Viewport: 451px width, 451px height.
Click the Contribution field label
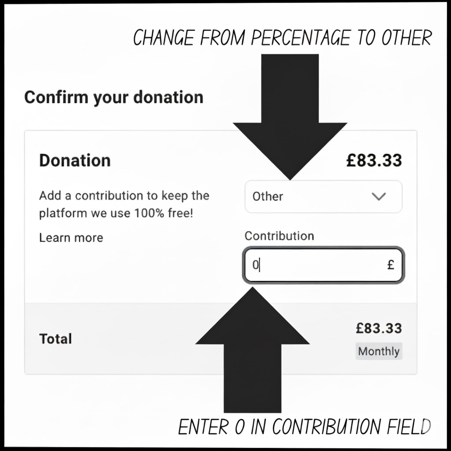coord(278,236)
